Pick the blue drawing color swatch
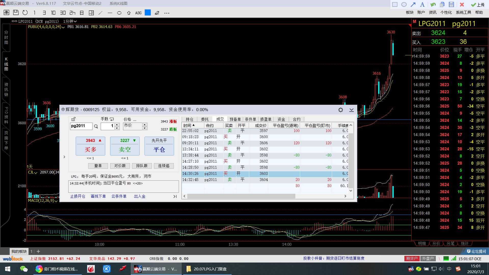This screenshot has height=275, width=489. coord(148,12)
